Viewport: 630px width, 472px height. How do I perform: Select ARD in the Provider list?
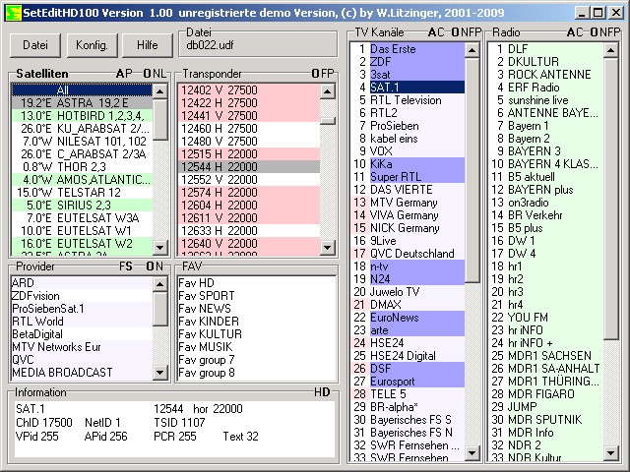[82, 283]
